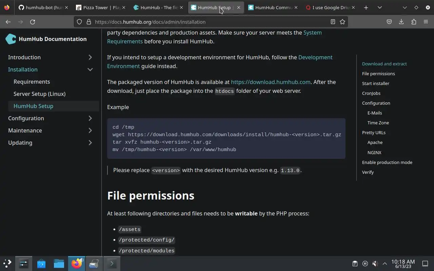
Task: Jump to NGINX in contents
Action: coord(374,152)
